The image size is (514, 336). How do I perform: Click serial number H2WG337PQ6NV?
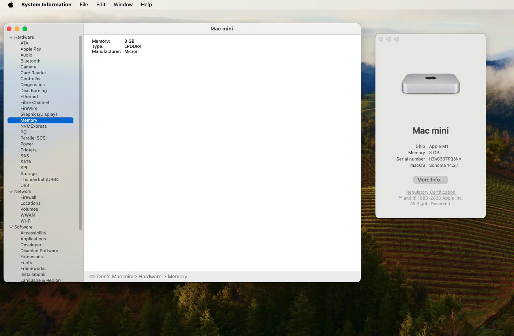click(x=445, y=159)
